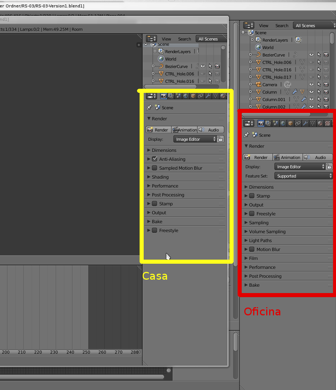Open Modifiers wrench tab in front window
Screen dimensions: 336x390
click(208, 96)
